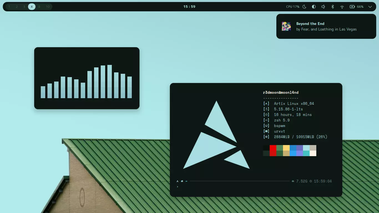The width and height of the screenshot is (379, 213).
Task: Click the volume speaker icon
Action: click(x=323, y=7)
